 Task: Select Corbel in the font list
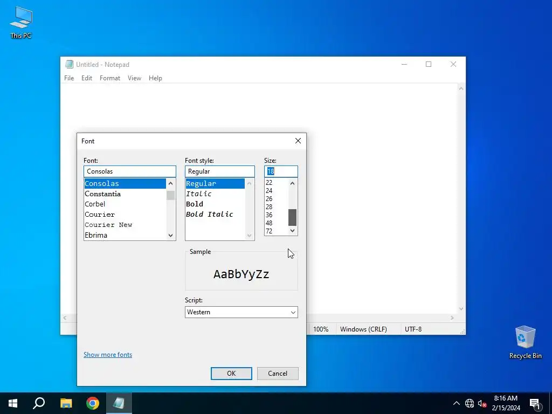[125, 204]
